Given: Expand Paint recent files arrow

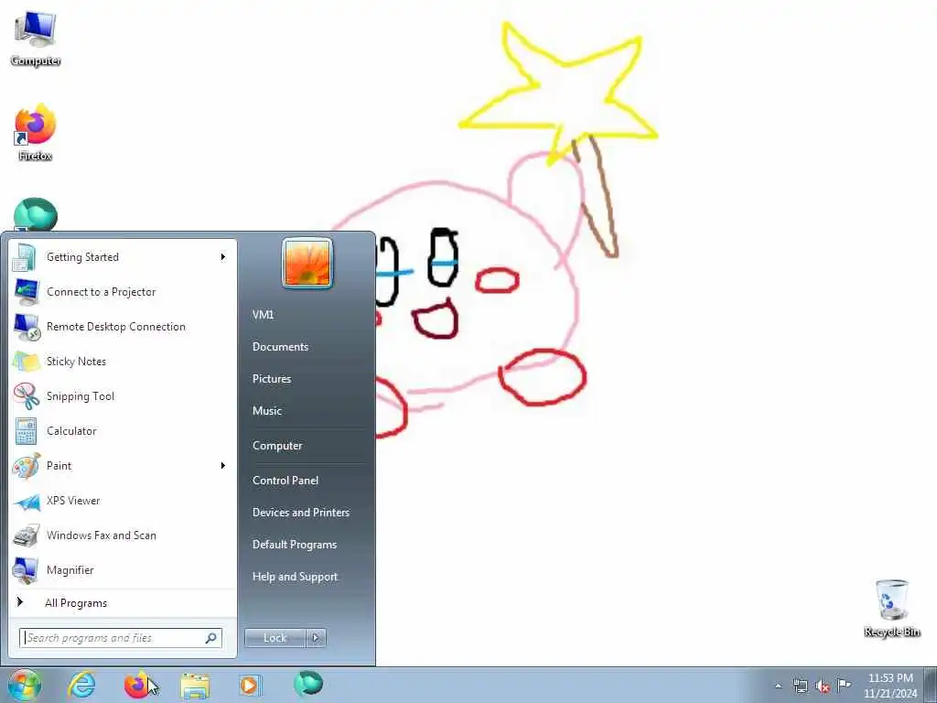Looking at the screenshot, I should pyautogui.click(x=223, y=466).
